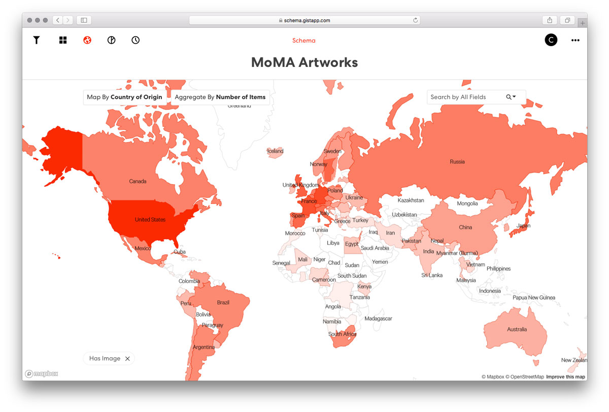Open the Map By Country of Origin dropdown

[125, 97]
